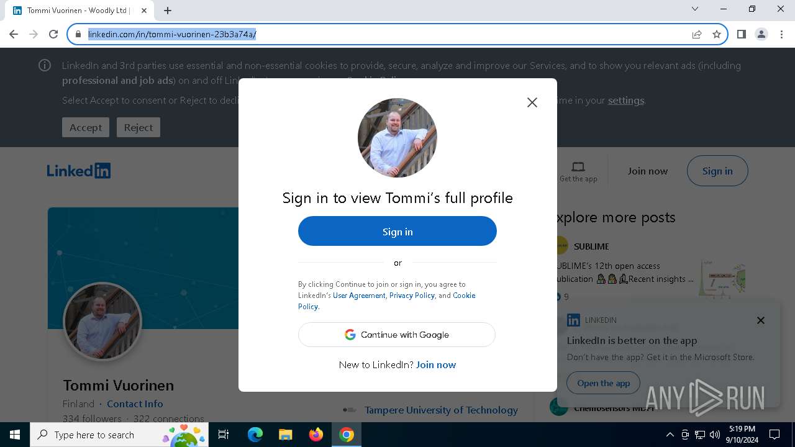Image resolution: width=795 pixels, height=447 pixels.
Task: Open the tab search dropdown
Action: 695,9
